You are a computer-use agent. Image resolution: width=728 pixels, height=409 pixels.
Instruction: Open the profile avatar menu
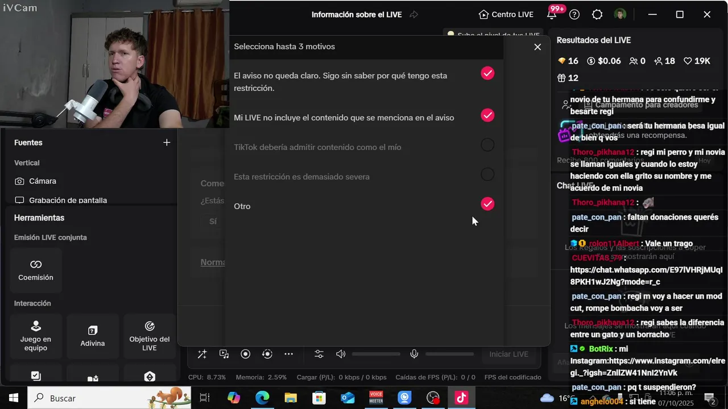click(x=621, y=14)
